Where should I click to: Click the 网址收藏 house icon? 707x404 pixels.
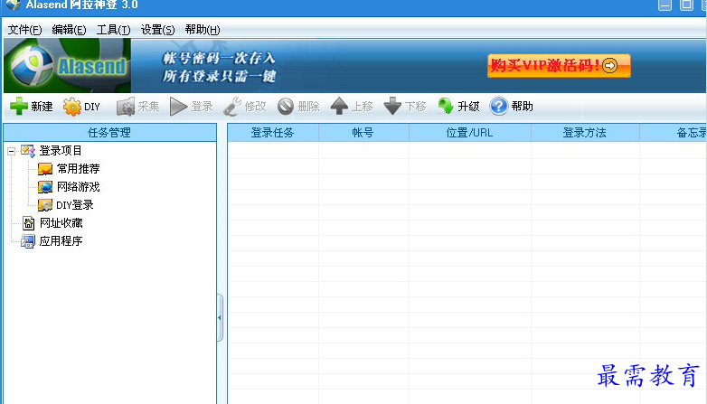coord(28,222)
